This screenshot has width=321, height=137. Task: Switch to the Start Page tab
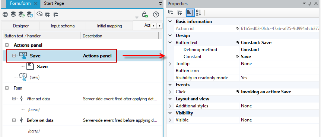(x=54, y=3)
